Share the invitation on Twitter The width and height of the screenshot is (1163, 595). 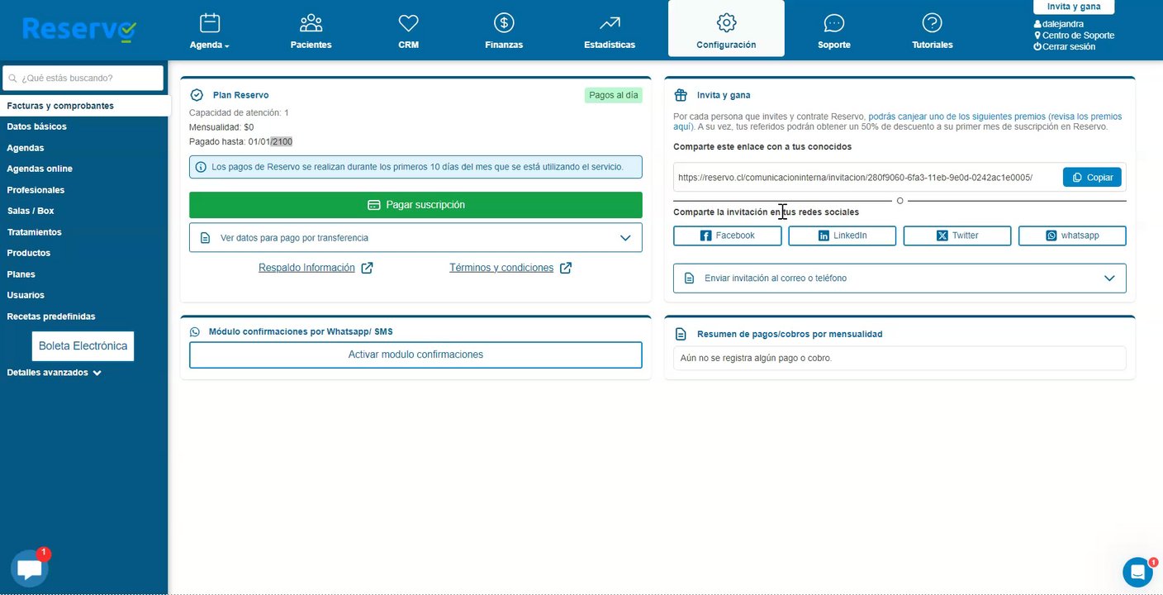[x=957, y=236]
